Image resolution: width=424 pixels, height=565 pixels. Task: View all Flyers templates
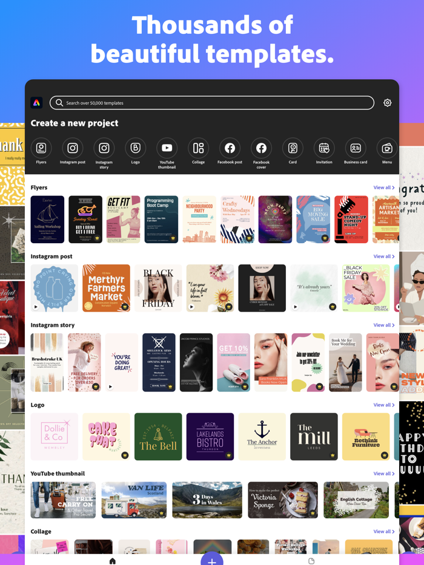coord(384,188)
